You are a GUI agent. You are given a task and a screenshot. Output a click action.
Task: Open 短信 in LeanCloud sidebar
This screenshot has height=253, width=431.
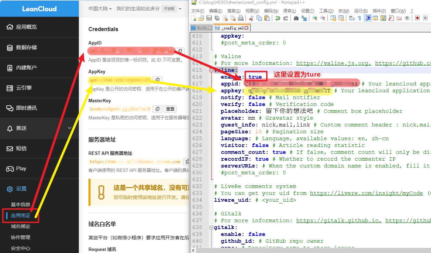point(39,148)
